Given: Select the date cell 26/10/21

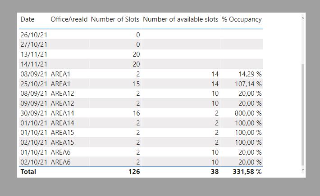Looking at the screenshot, I should click(x=34, y=35).
